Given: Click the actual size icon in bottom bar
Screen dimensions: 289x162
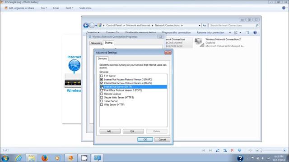Looking at the screenshot, I should [250, 150].
